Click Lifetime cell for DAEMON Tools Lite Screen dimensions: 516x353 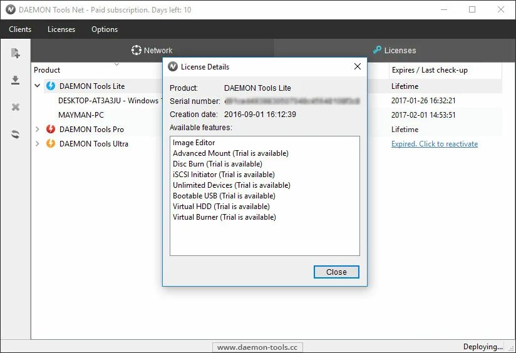[405, 86]
